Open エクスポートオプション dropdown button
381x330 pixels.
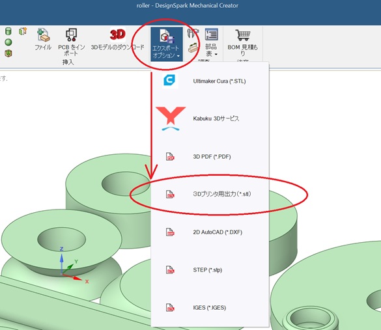click(x=167, y=44)
